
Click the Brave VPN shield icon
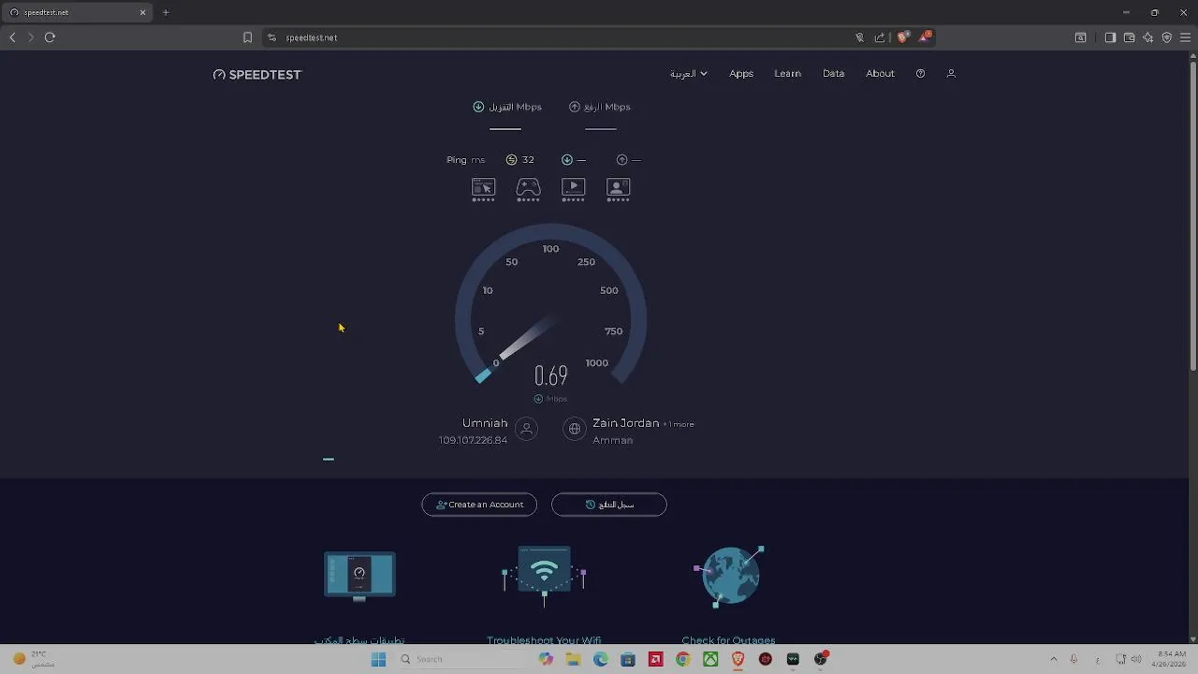click(x=1167, y=37)
